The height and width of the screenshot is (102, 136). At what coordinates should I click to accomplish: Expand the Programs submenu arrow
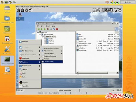click(40, 47)
